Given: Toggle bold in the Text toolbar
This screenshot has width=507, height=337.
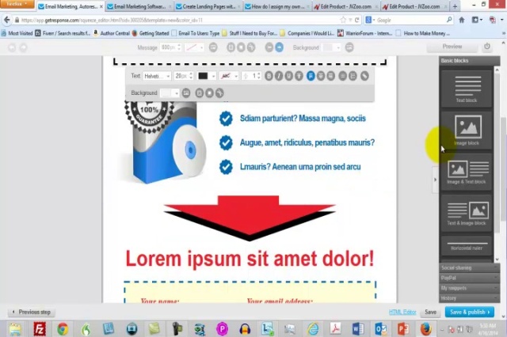Looking at the screenshot, I should pyautogui.click(x=269, y=76).
